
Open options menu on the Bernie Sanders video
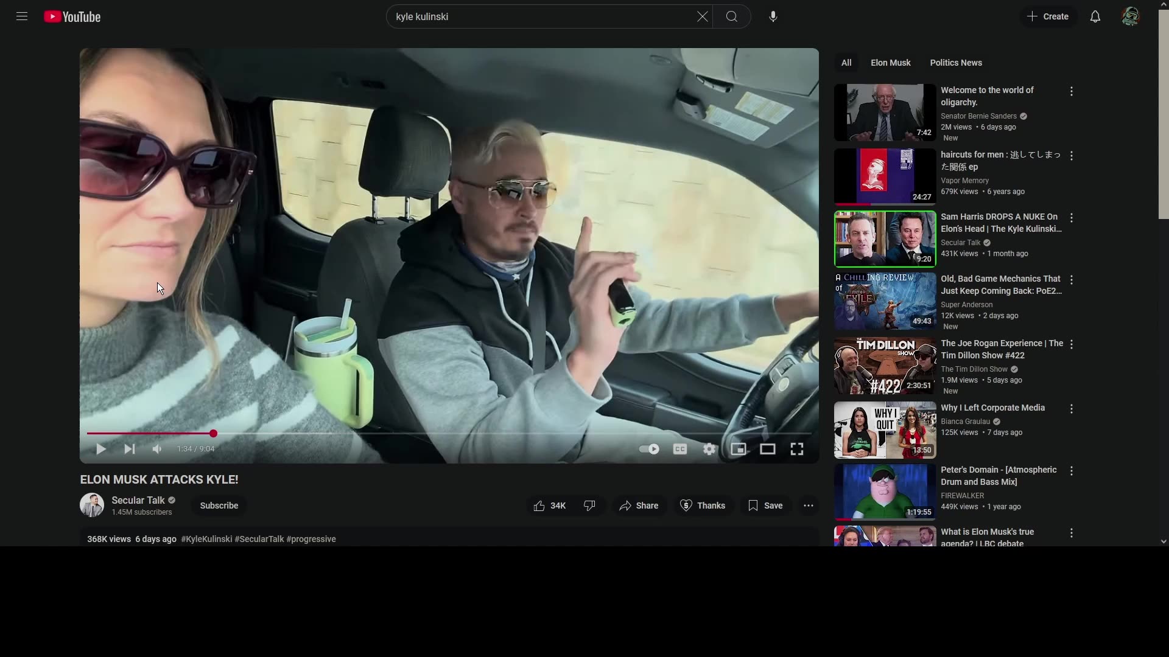coord(1071,91)
